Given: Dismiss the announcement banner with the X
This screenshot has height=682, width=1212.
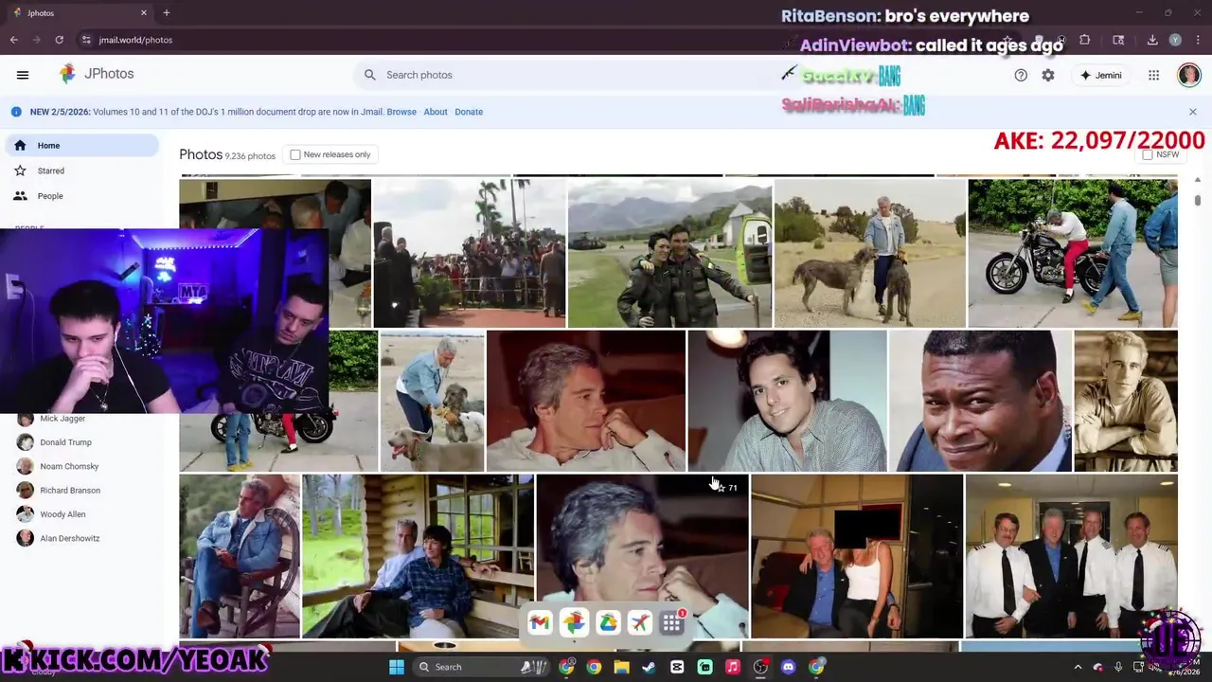Looking at the screenshot, I should coord(1192,112).
